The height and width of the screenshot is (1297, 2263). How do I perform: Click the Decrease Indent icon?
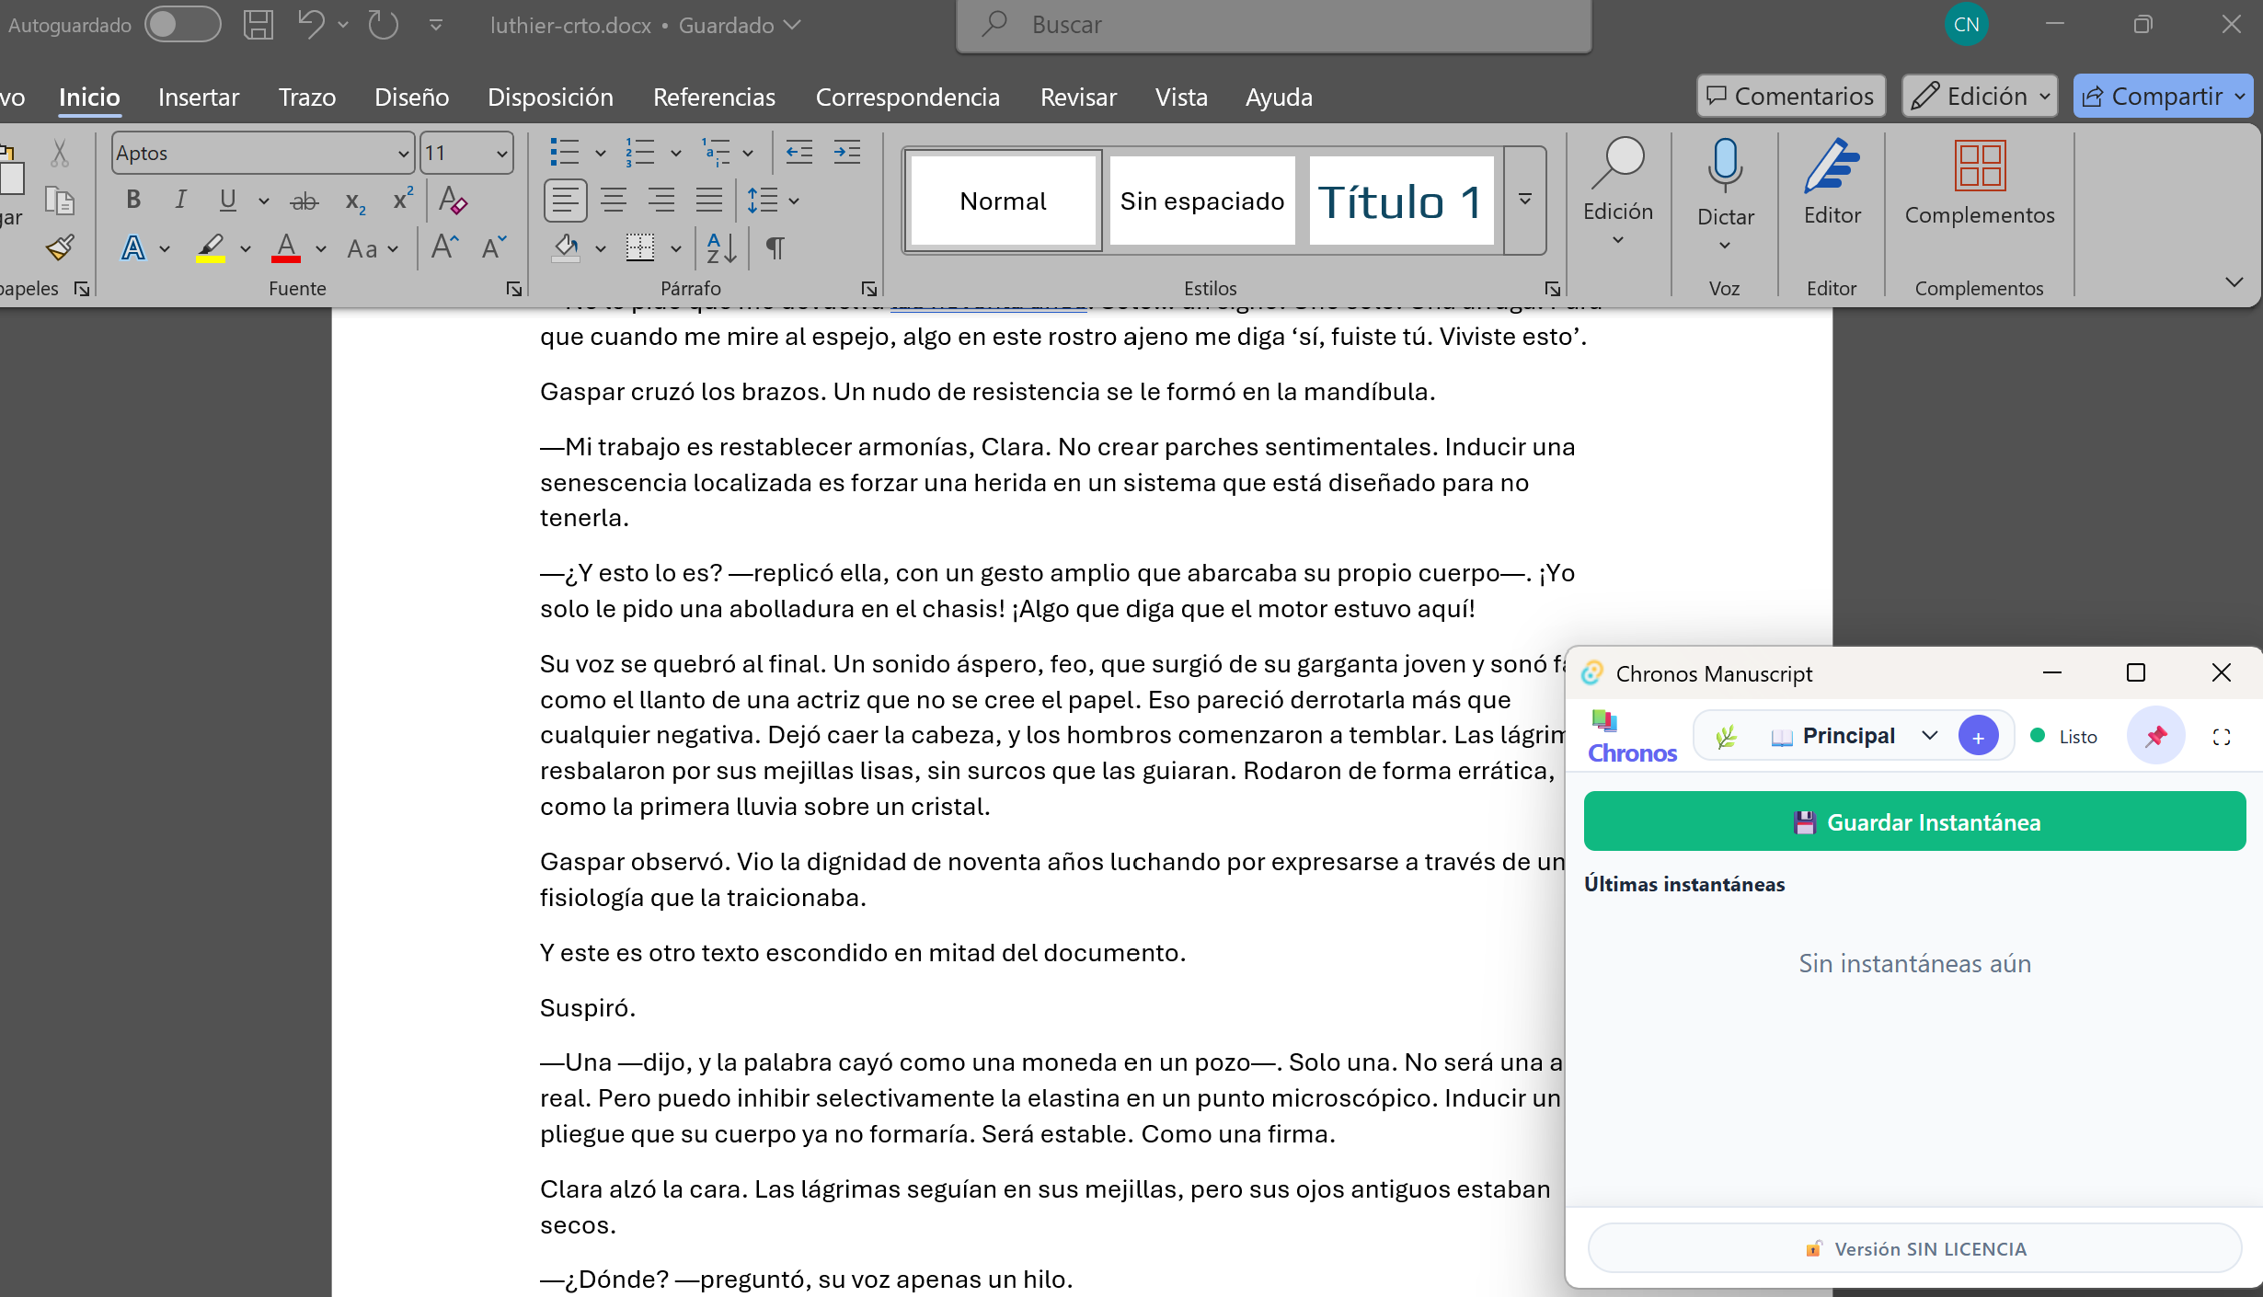[798, 152]
